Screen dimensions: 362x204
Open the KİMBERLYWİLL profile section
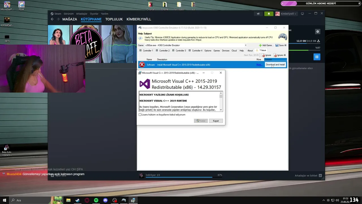pos(139,19)
